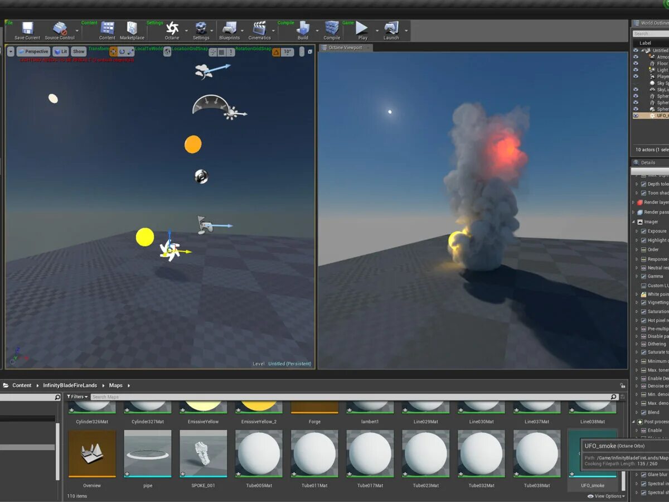Select the player start flag actor

205,224
